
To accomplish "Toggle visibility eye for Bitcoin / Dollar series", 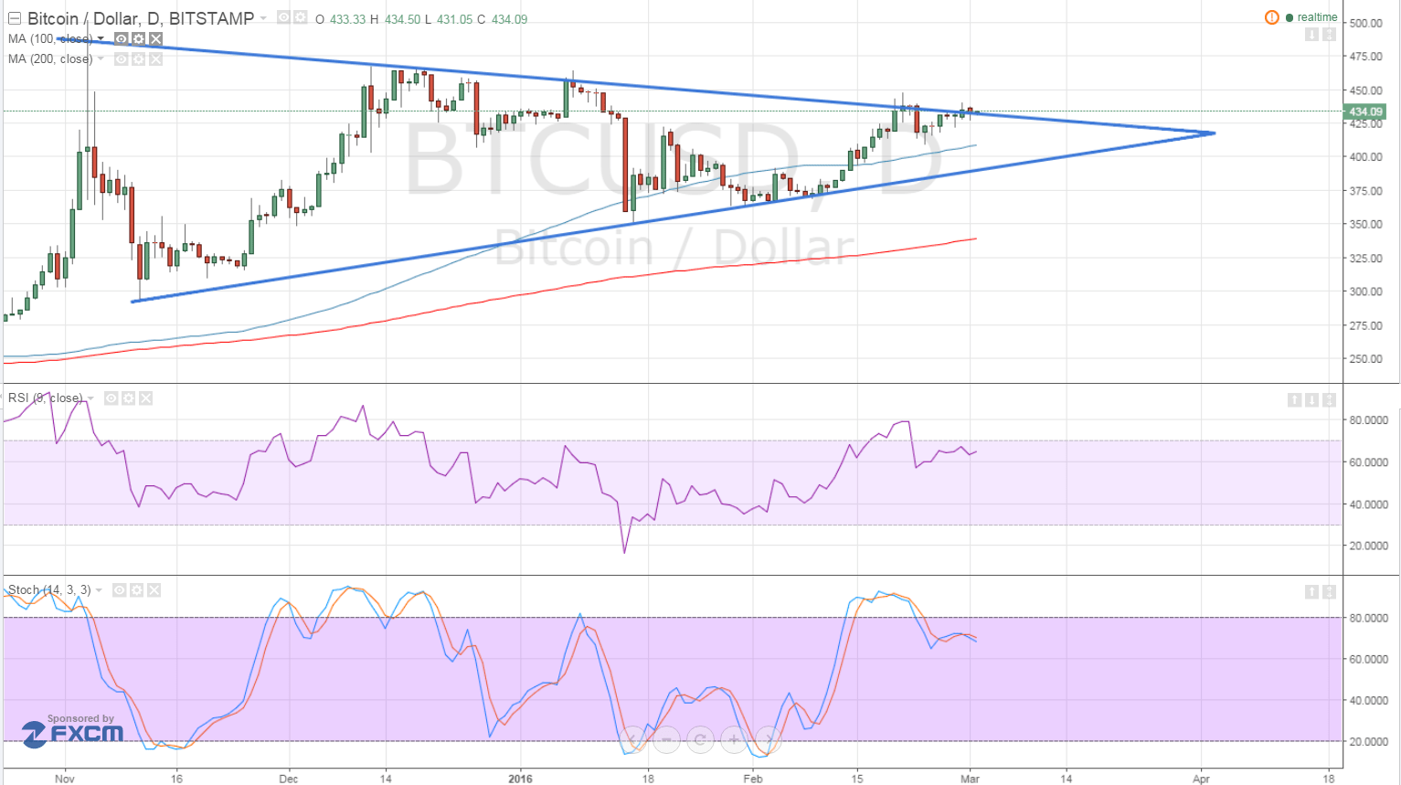I will (283, 17).
